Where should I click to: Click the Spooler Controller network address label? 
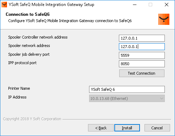tap(38, 37)
